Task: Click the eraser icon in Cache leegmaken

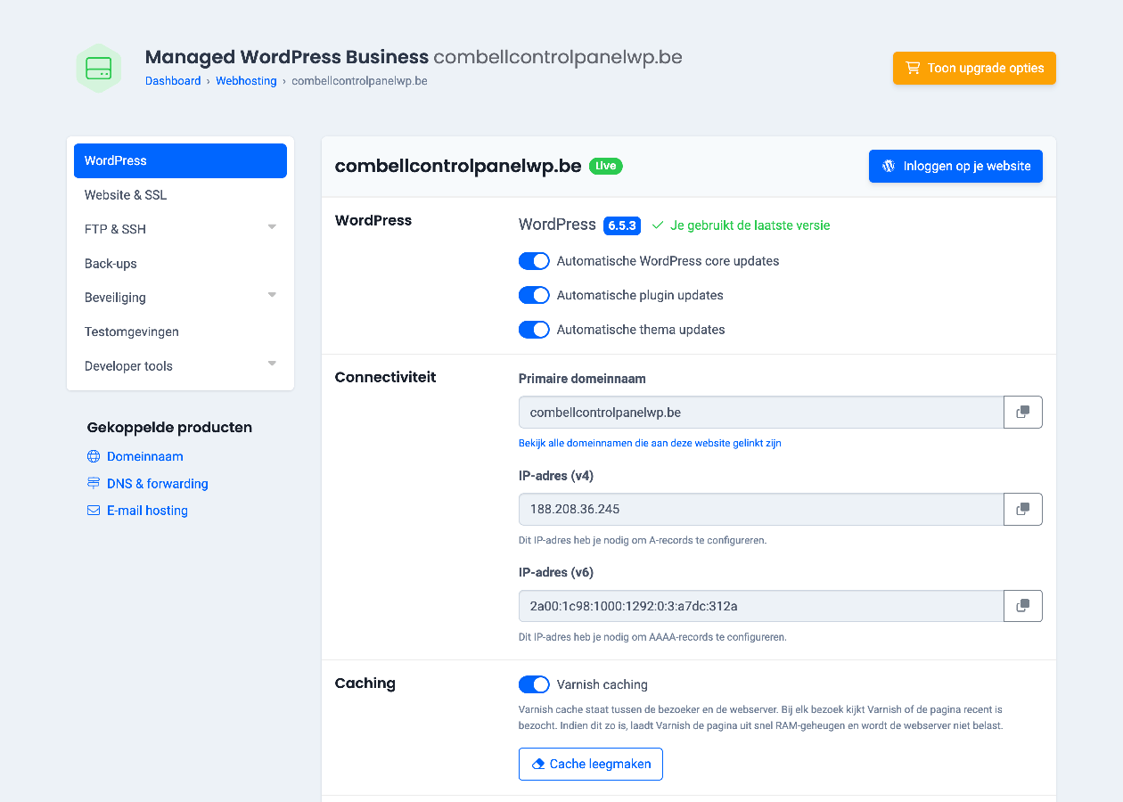Action: click(537, 765)
